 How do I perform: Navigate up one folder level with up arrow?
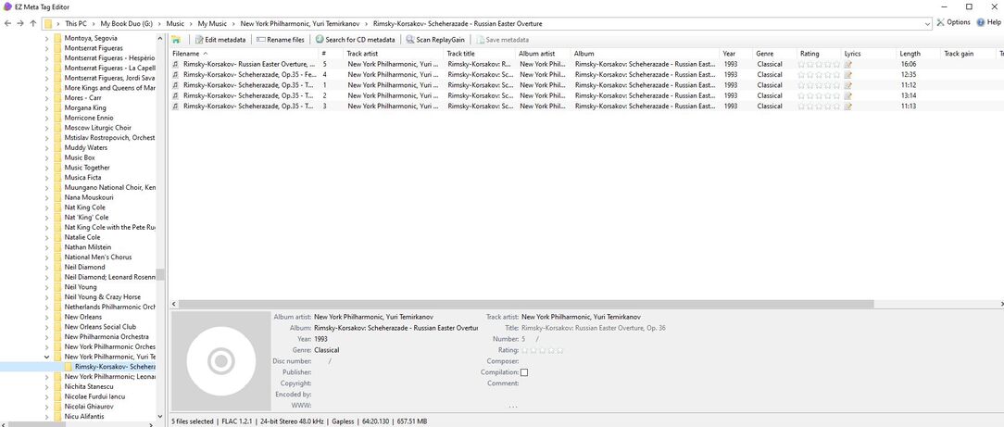33,24
